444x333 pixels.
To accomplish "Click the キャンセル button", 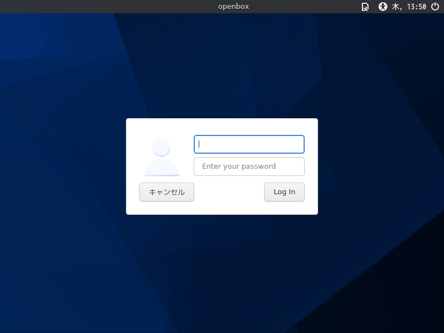I will (167, 192).
